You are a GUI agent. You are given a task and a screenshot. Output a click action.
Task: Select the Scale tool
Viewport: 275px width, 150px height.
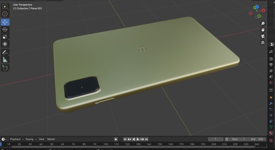pyautogui.click(x=5, y=37)
